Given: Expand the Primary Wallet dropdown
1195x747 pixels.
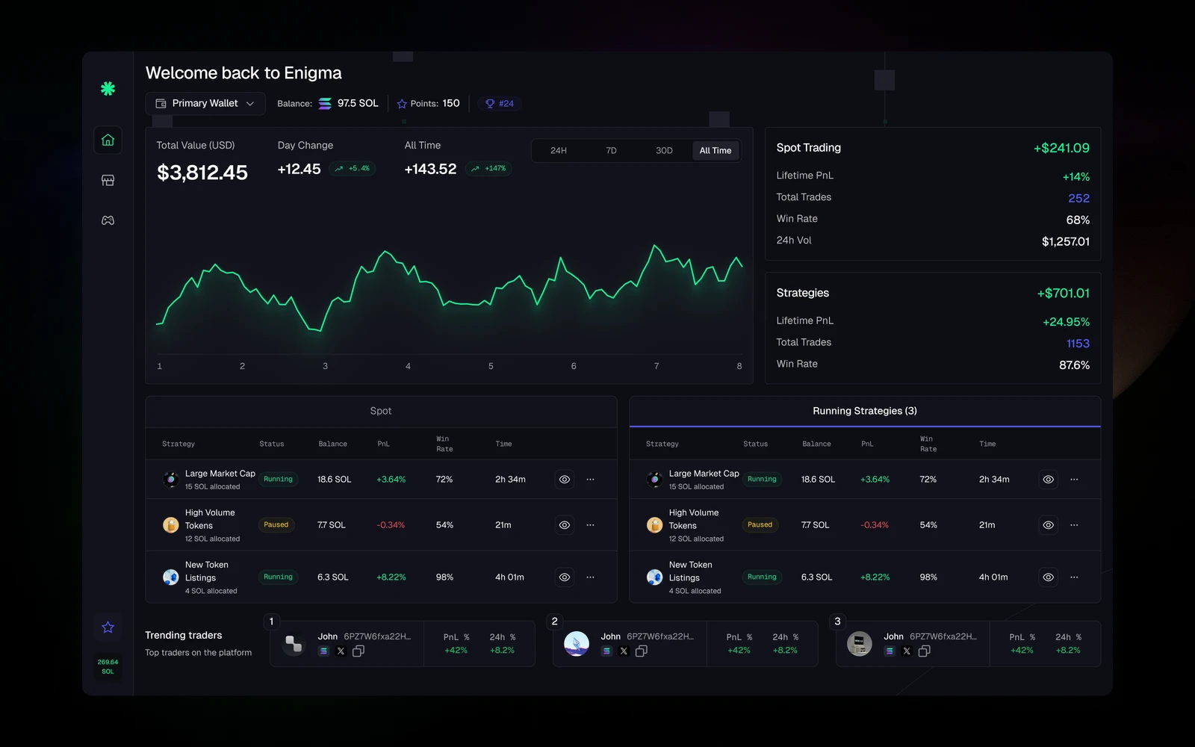Looking at the screenshot, I should pyautogui.click(x=205, y=104).
